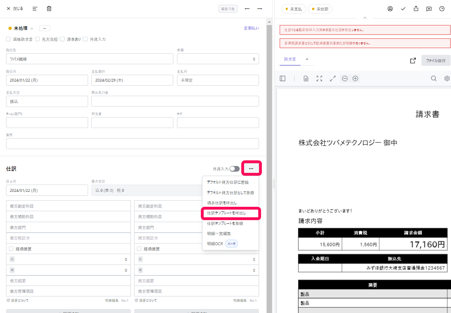Select デフォルト貸方仕訳として登録 menu item
Screen dimensions: 451x313
pyautogui.click(x=230, y=193)
